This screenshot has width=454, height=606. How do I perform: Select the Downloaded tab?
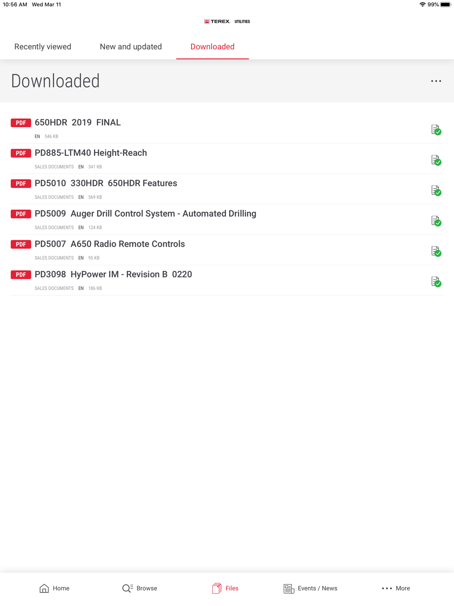click(212, 47)
